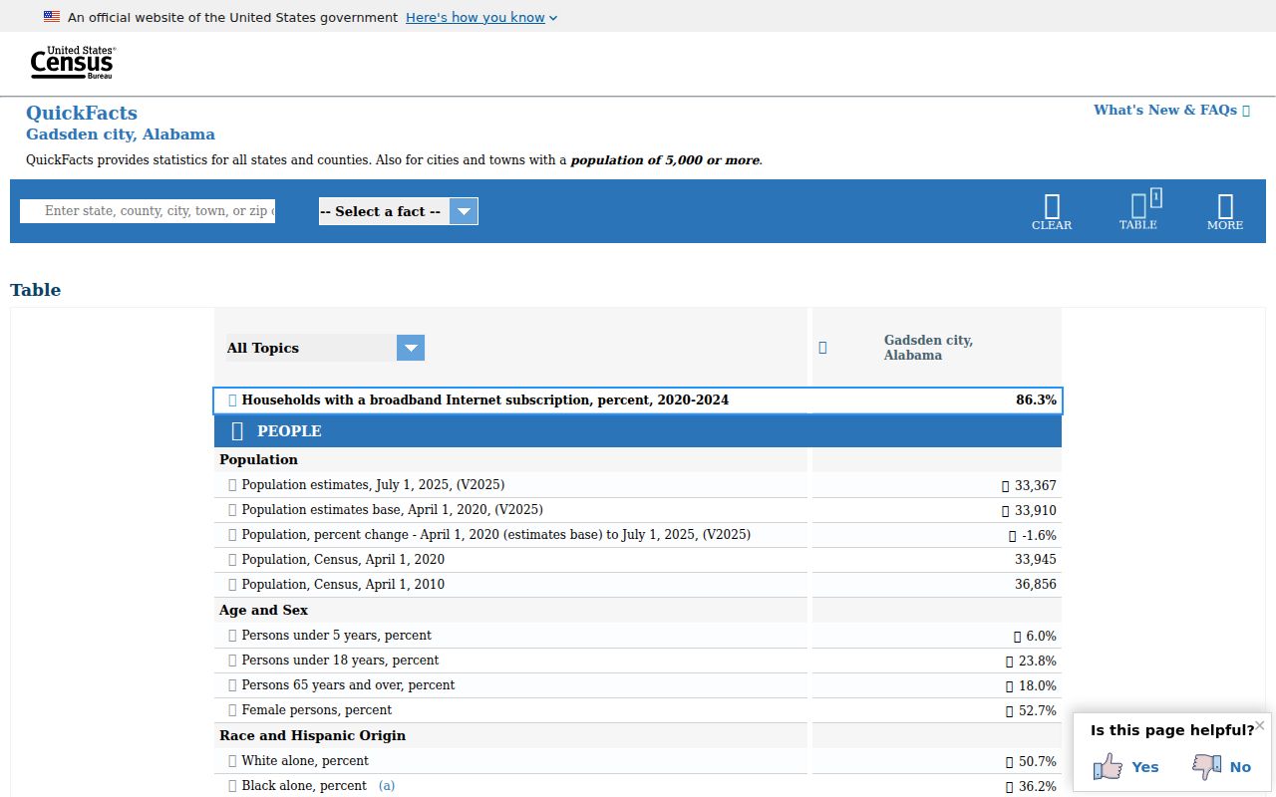Open What's New & FAQs link
The height and width of the screenshot is (797, 1276).
coord(1171,111)
